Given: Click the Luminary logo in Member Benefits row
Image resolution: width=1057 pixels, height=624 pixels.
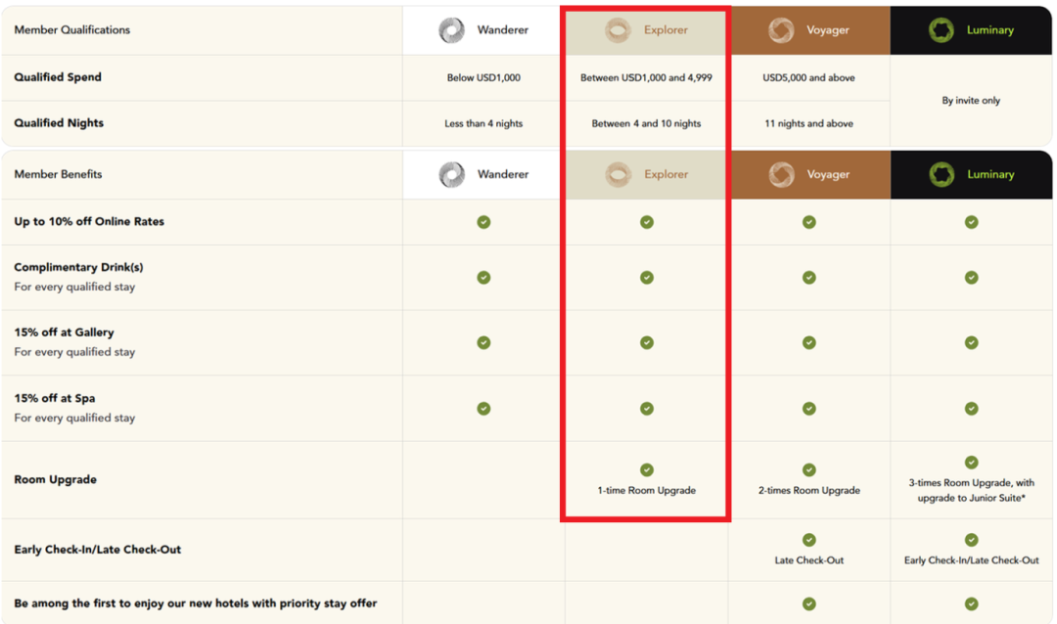Looking at the screenshot, I should pyautogui.click(x=942, y=174).
